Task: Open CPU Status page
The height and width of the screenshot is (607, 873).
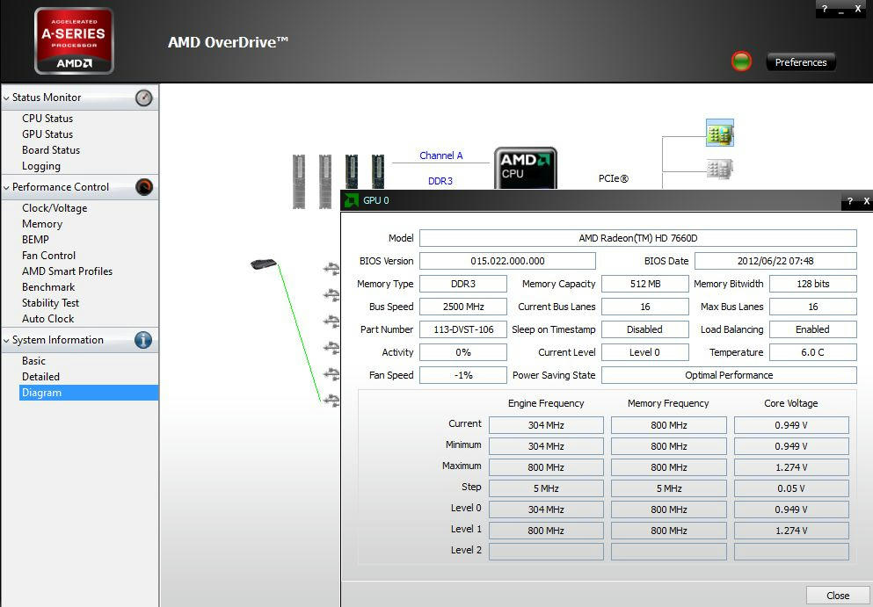Action: click(47, 119)
